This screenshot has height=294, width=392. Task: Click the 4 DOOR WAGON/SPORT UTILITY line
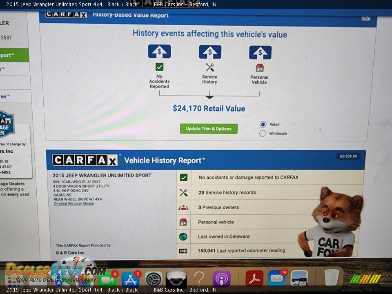pyautogui.click(x=81, y=186)
